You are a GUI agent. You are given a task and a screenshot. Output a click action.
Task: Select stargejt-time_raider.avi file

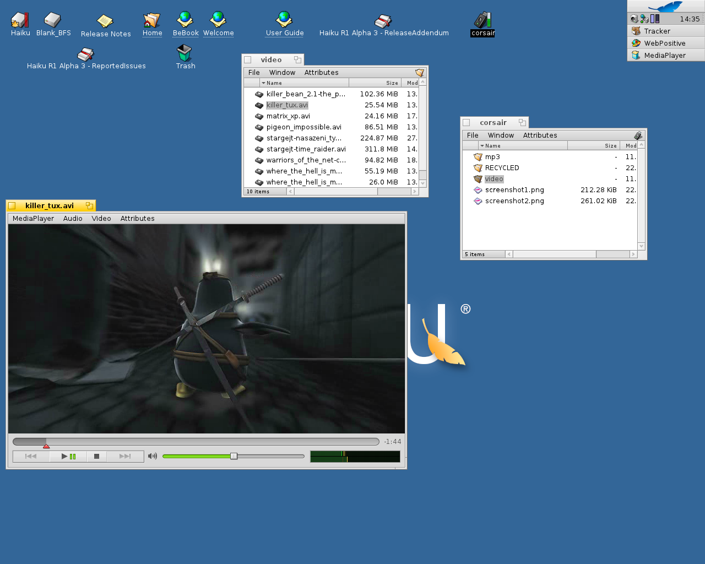click(306, 149)
